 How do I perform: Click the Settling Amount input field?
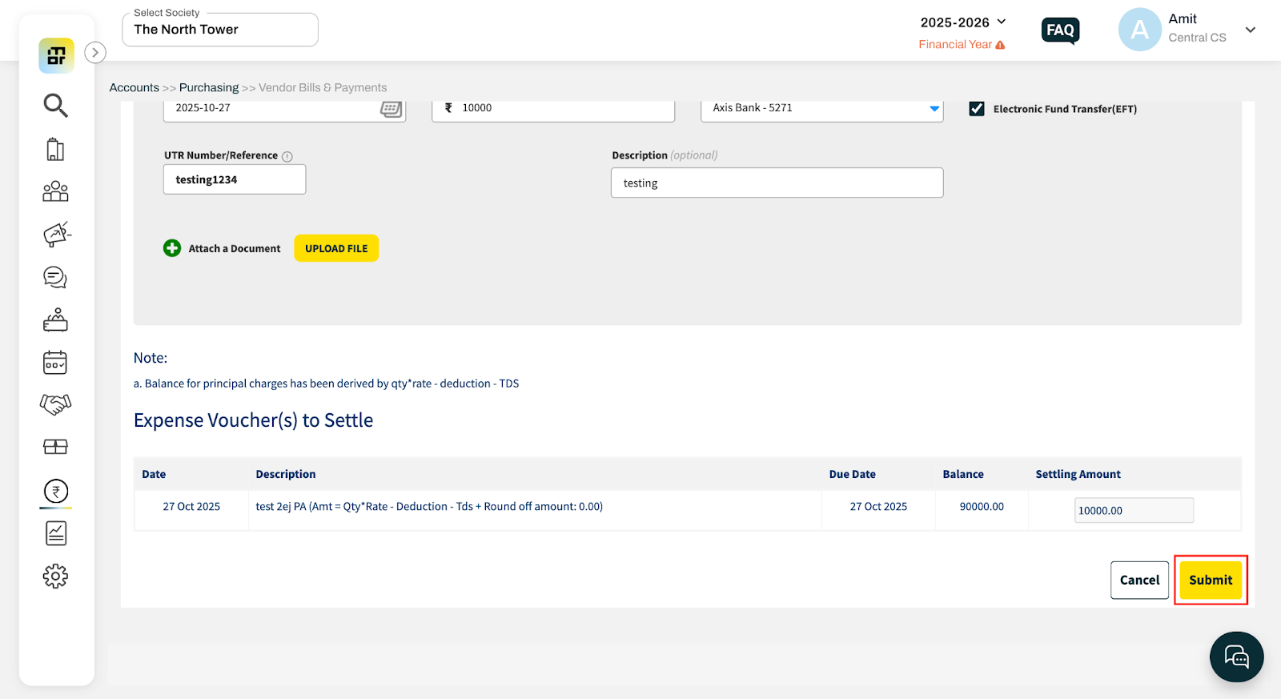pos(1133,510)
